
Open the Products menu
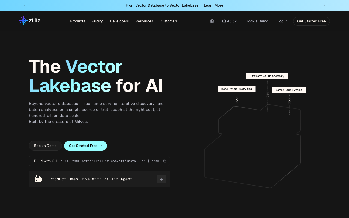coord(78,21)
